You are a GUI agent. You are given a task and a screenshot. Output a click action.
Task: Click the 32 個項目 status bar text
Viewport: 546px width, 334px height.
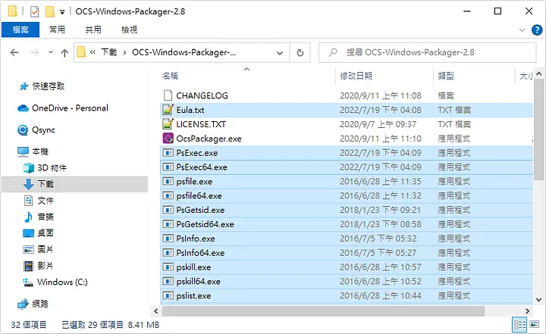pos(29,325)
